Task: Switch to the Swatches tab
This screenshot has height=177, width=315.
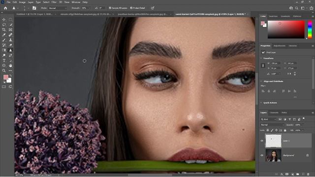Action: tap(273, 16)
